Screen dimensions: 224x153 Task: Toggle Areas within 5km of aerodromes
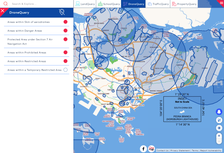point(65,22)
